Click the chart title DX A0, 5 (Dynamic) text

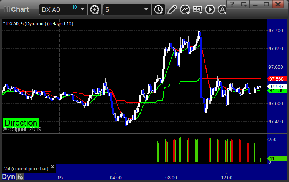tap(38, 24)
